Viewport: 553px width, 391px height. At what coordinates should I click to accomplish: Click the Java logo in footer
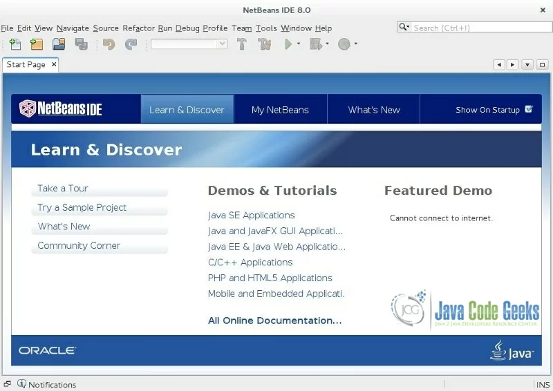tap(512, 350)
